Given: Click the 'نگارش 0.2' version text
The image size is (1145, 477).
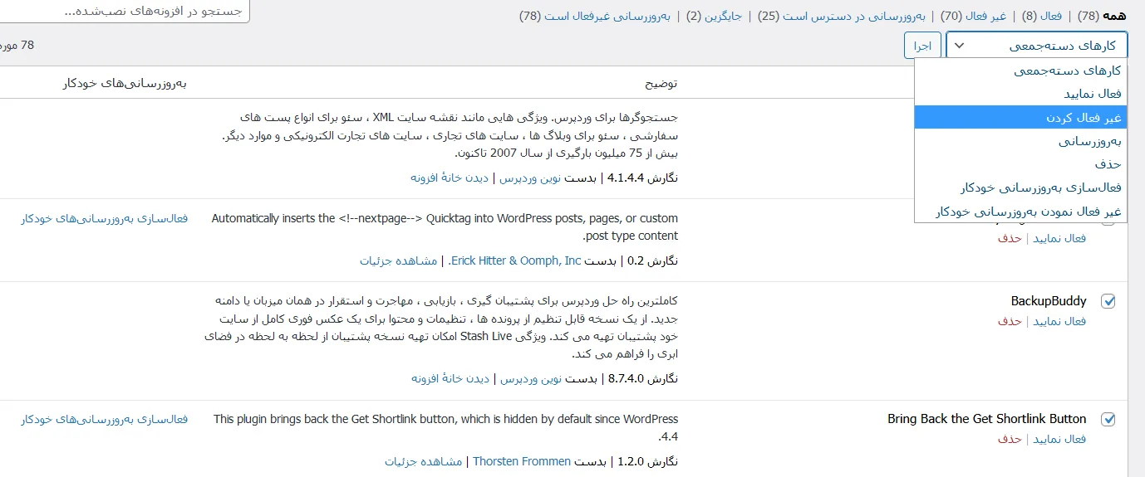Looking at the screenshot, I should click(653, 260).
